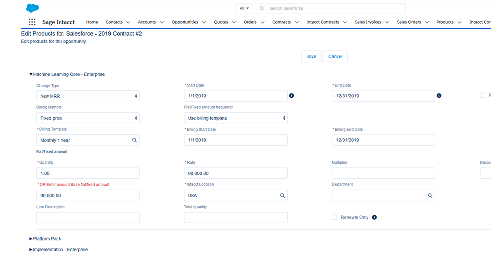The image size is (491, 265).
Task: Click the End Date info icon
Action: coord(439,96)
